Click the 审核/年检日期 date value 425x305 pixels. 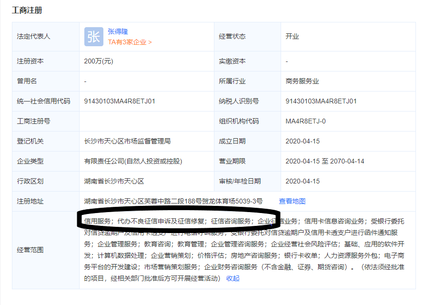tap(303, 181)
